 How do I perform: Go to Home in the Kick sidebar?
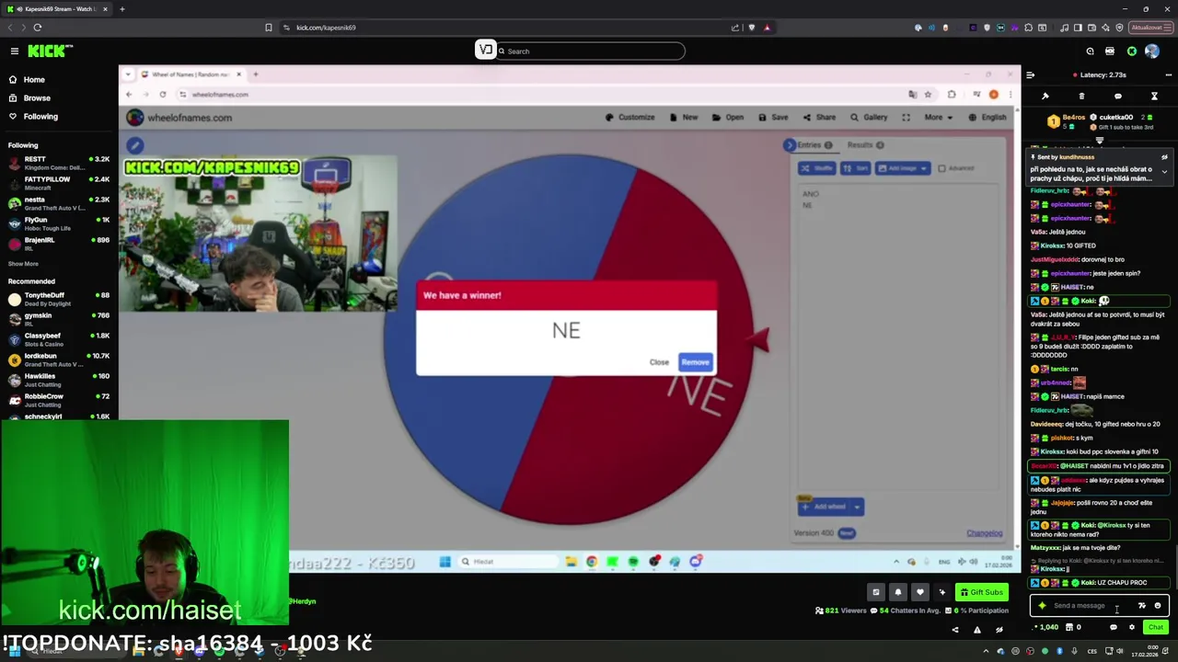28,80
